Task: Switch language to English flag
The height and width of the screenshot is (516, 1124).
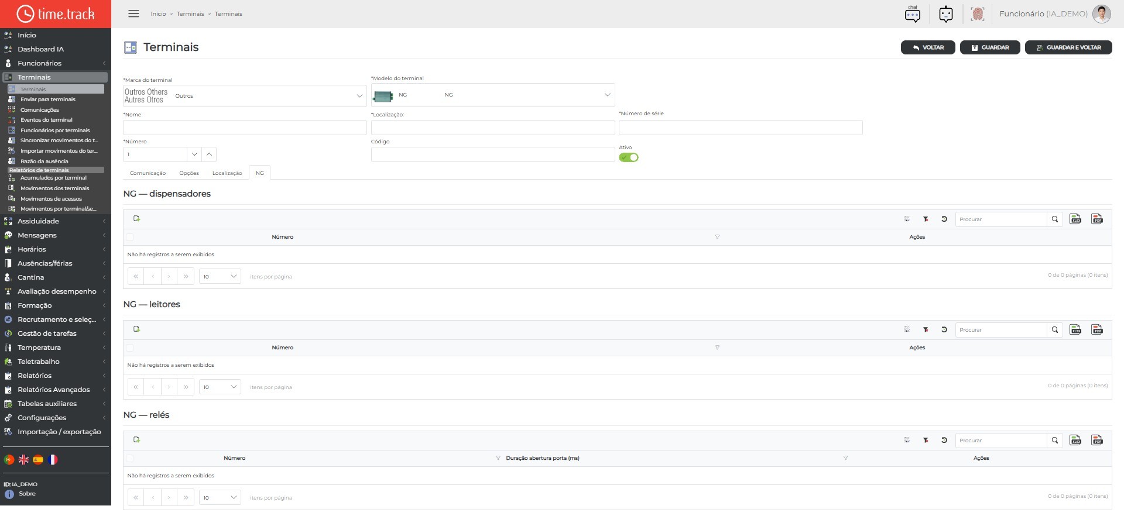Action: click(x=23, y=460)
